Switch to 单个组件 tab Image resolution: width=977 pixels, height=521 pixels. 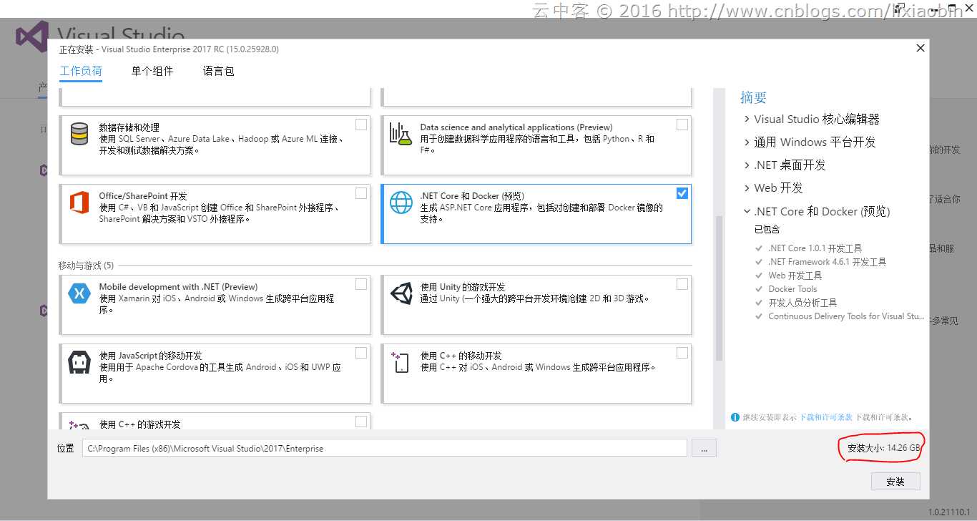tap(152, 71)
